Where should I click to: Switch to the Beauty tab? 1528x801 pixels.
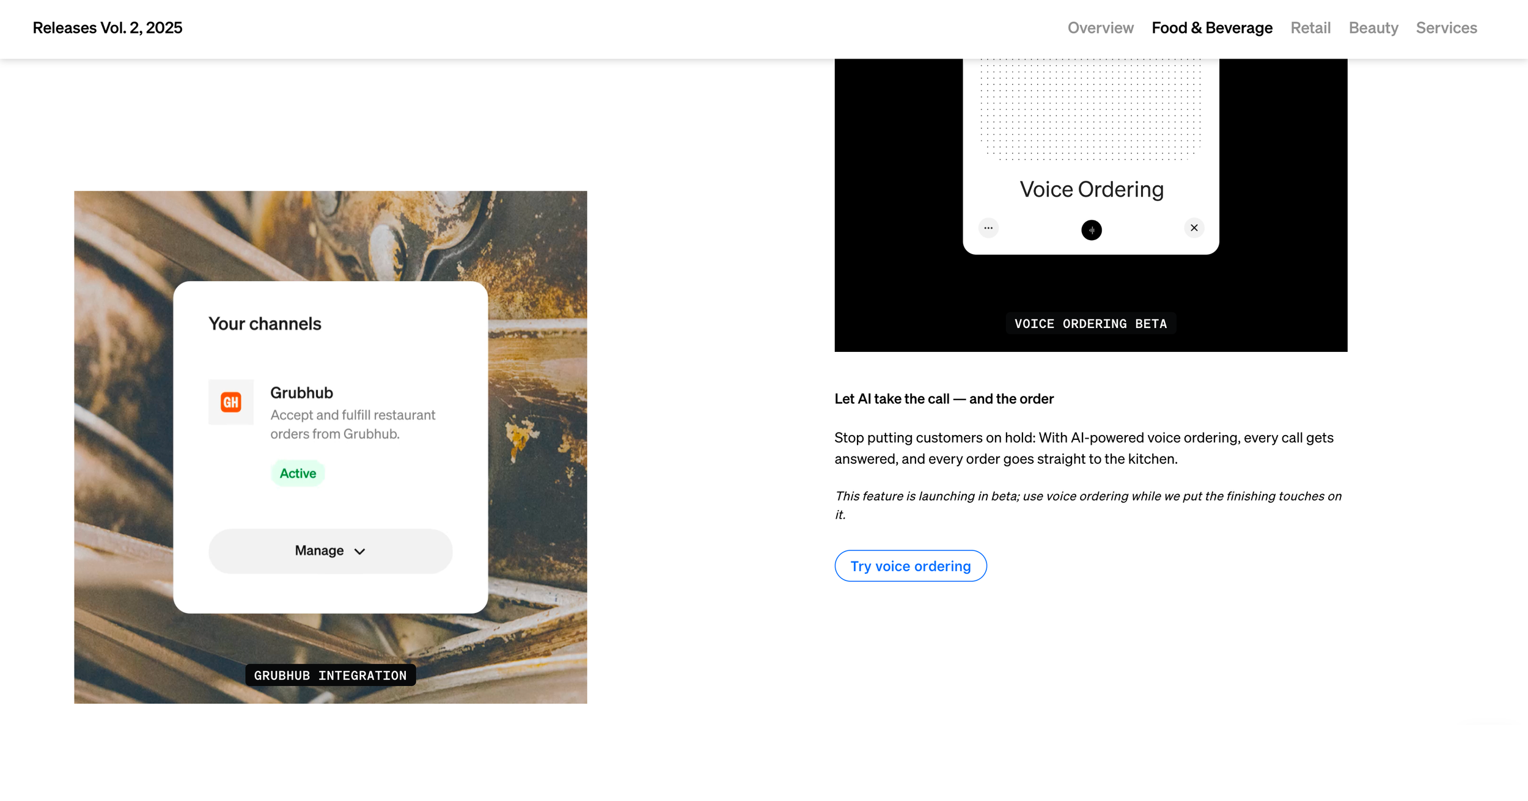pos(1373,28)
